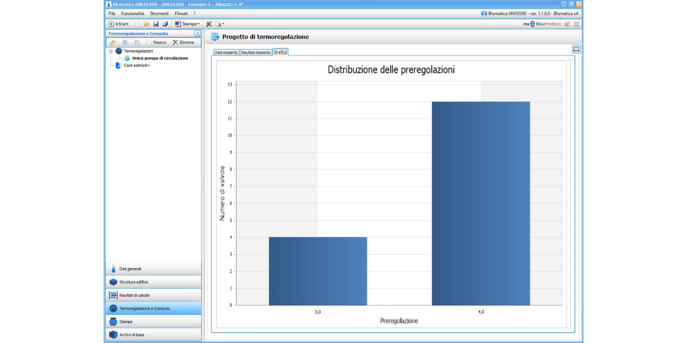Click the refresh arrows icon in side panel
The width and height of the screenshot is (687, 343).
pyautogui.click(x=112, y=42)
